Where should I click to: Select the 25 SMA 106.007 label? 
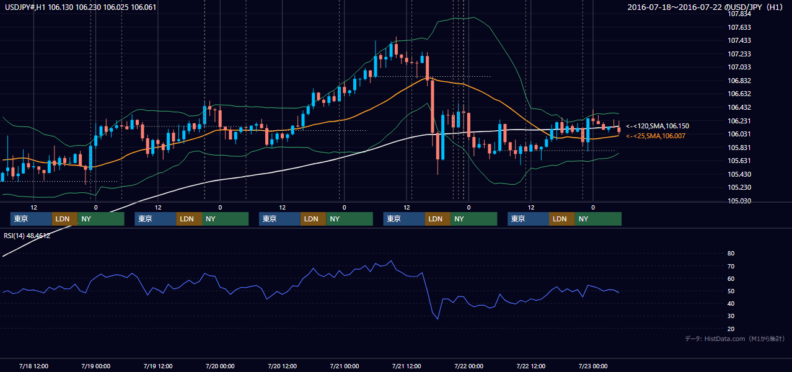(x=656, y=136)
